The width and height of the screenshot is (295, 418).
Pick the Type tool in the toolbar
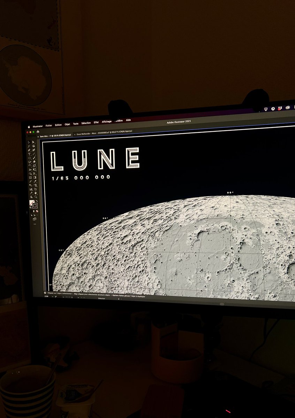click(x=29, y=154)
